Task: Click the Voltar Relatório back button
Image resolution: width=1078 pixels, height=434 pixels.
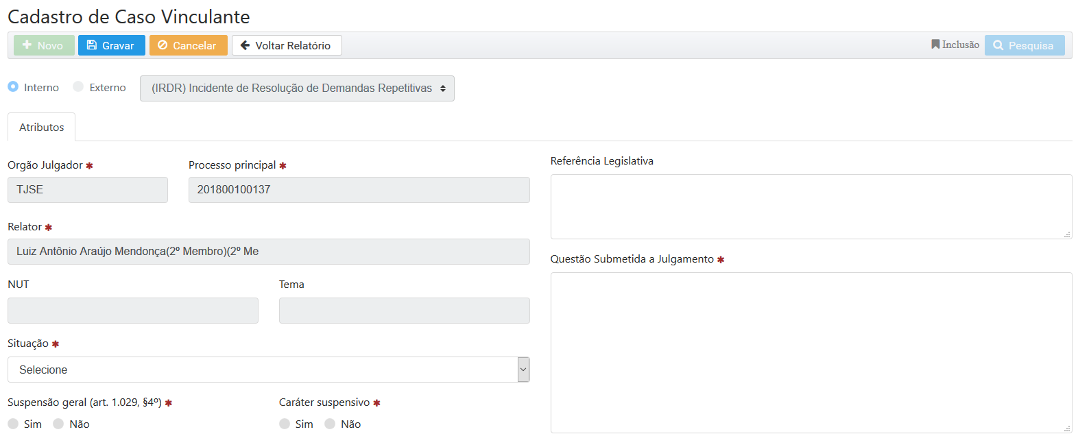Action: point(286,45)
